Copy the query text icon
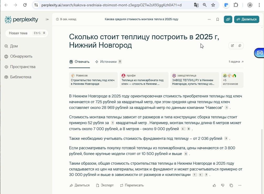The image size is (264, 194). coord(240,46)
